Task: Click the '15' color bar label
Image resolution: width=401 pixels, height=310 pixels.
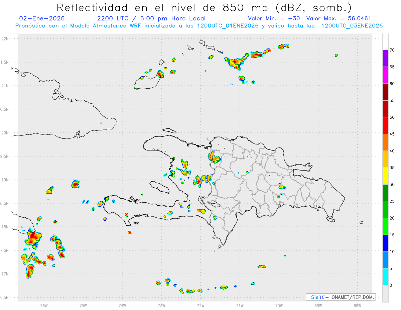Action: pos(392,235)
